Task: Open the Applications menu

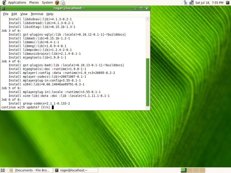Action: tap(17, 3)
